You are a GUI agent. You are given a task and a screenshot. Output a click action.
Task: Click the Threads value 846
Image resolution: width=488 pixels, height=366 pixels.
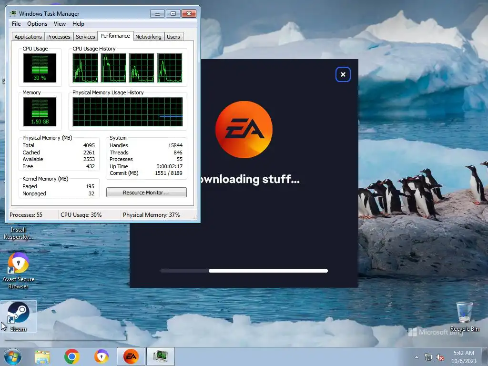click(x=178, y=152)
